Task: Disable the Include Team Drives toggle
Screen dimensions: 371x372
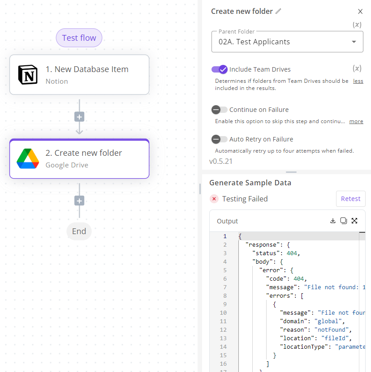Action: [220, 69]
